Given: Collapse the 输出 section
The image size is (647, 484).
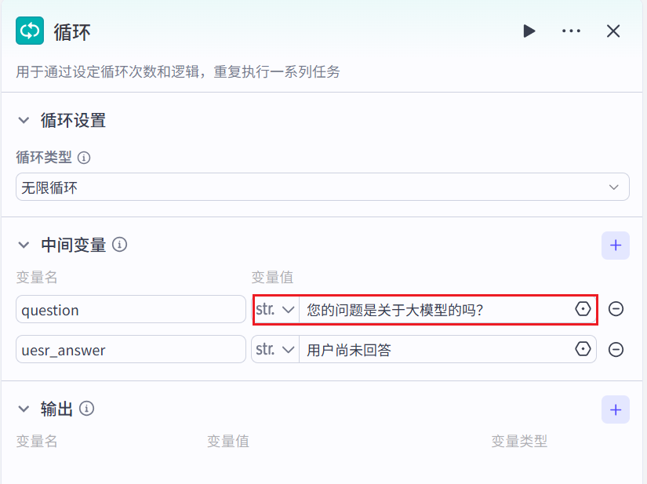Looking at the screenshot, I should [x=24, y=409].
